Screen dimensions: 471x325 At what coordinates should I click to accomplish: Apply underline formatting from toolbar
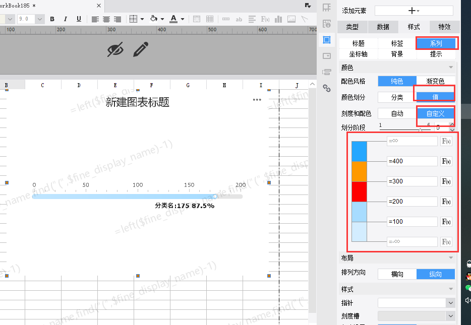click(x=79, y=19)
